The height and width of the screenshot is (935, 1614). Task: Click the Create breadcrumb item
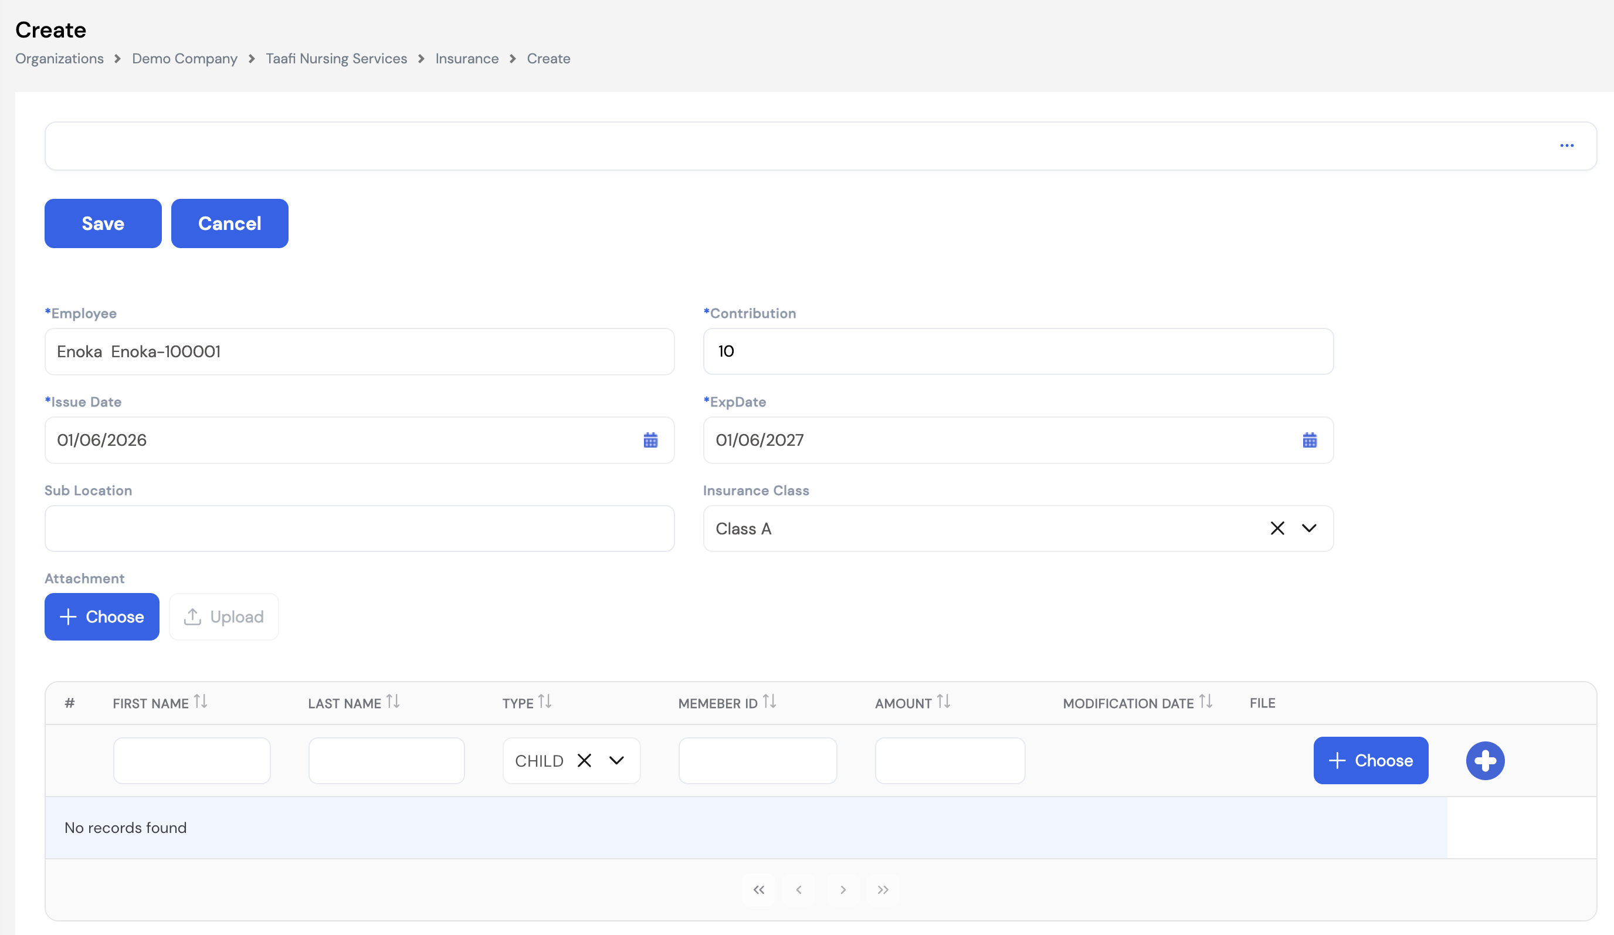pyautogui.click(x=548, y=59)
